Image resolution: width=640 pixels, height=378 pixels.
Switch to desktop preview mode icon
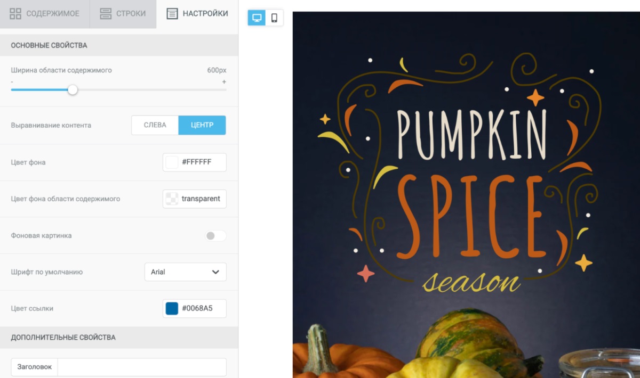(257, 18)
